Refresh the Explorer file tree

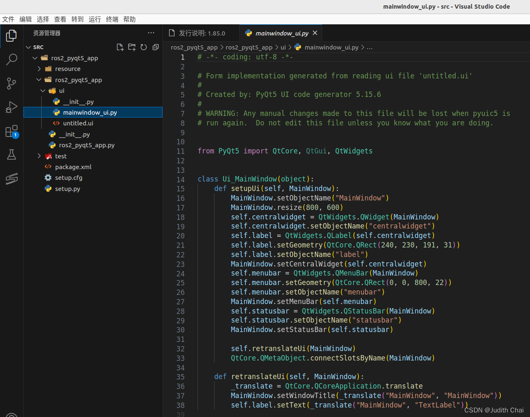click(144, 47)
